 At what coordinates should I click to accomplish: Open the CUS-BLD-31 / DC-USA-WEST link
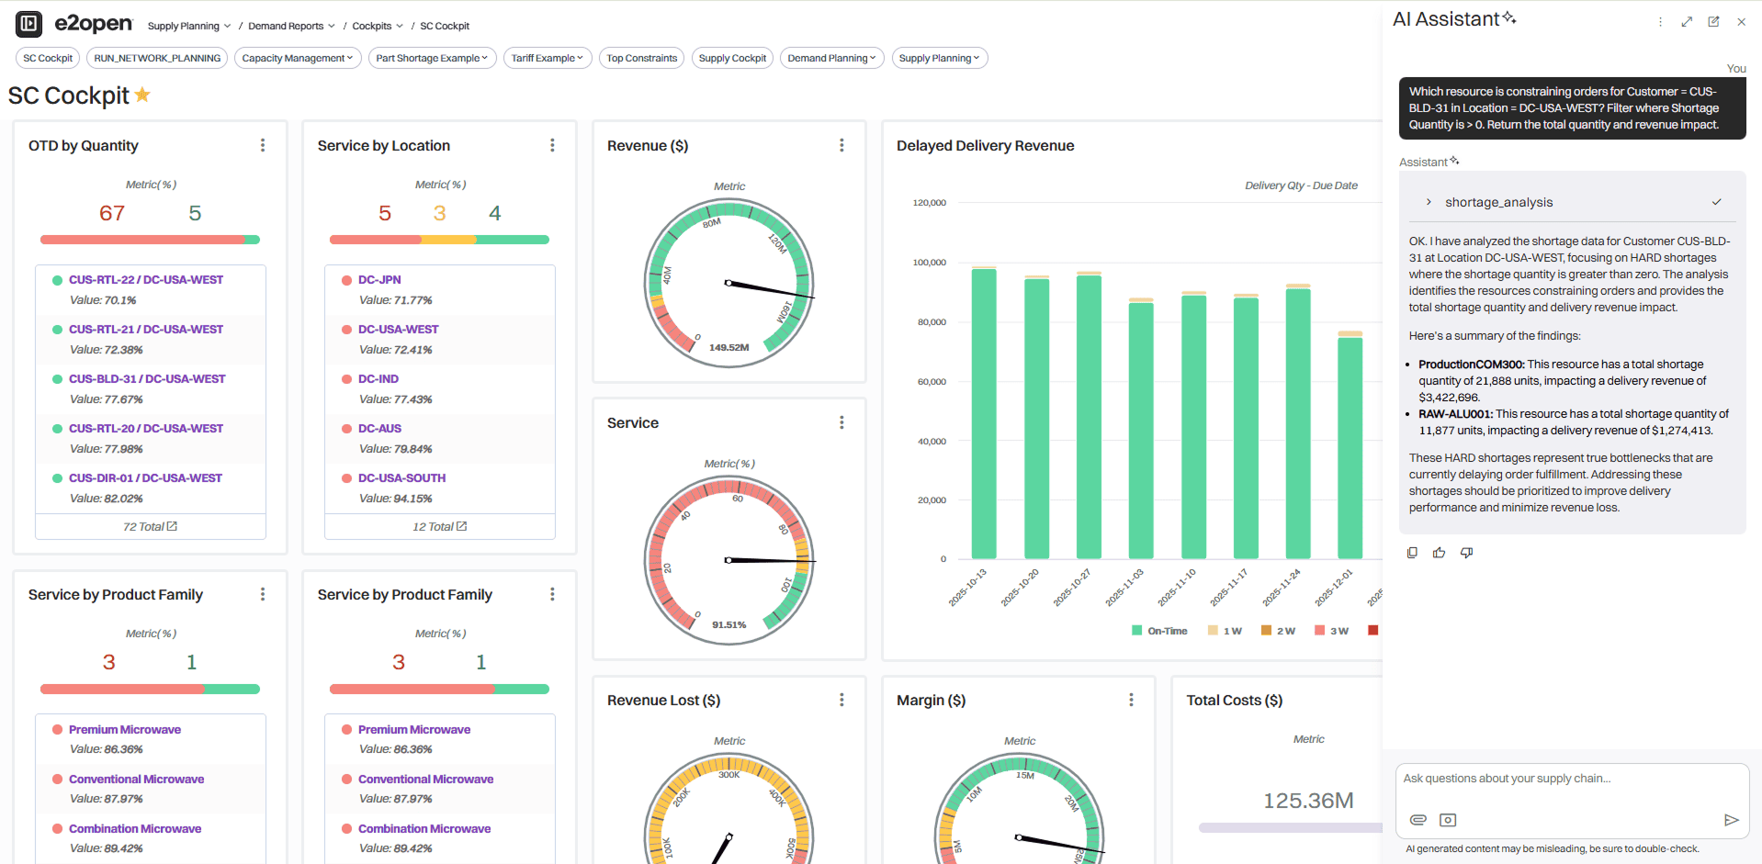coord(147,378)
